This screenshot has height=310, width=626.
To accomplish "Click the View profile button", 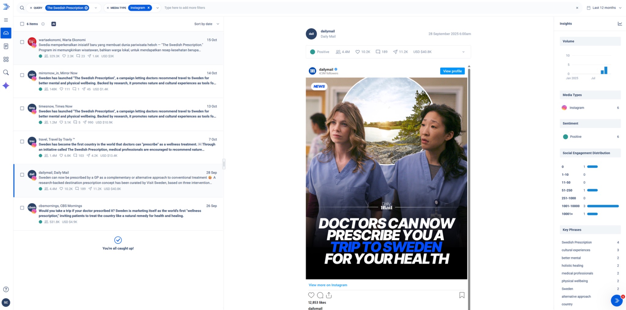I will (x=452, y=71).
